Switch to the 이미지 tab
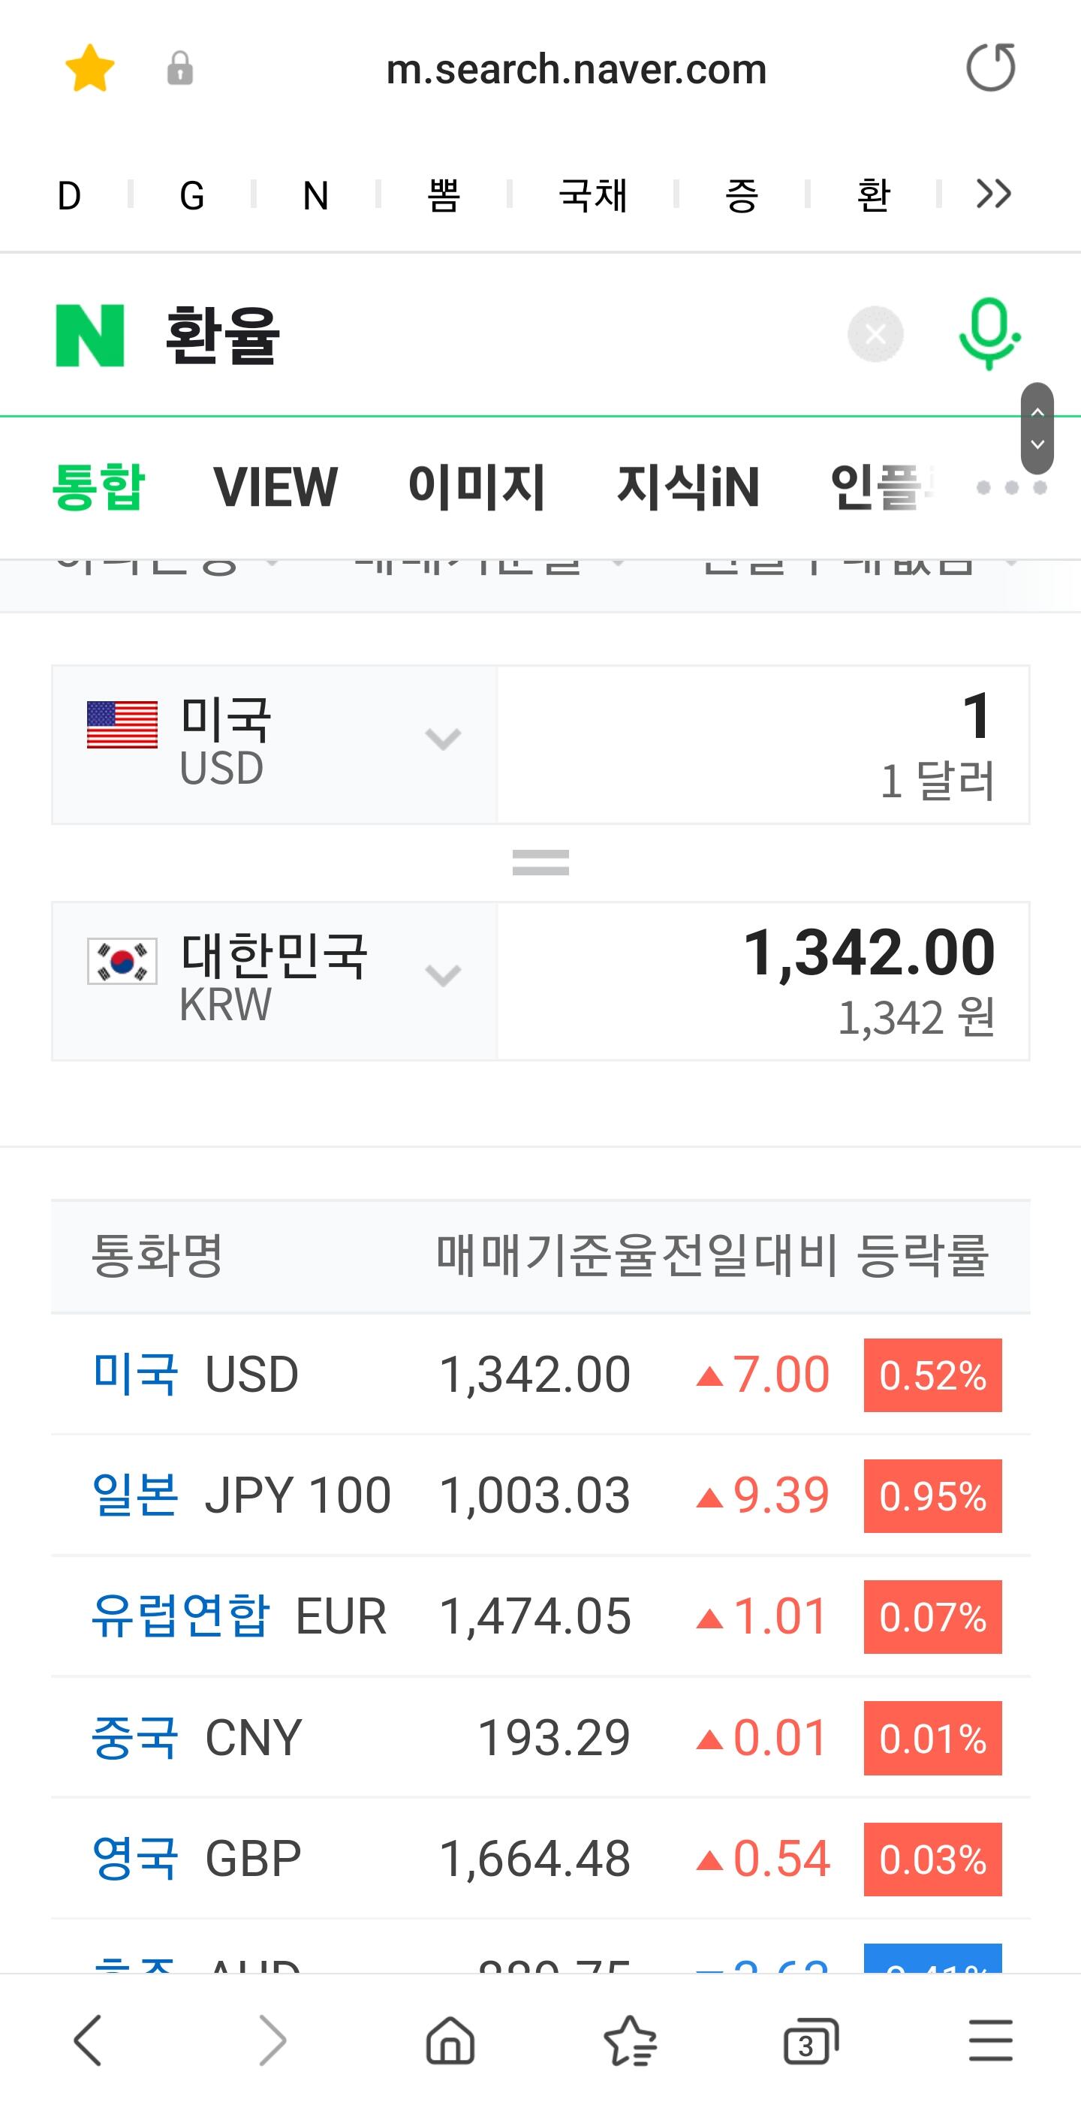This screenshot has width=1081, height=2108. click(x=476, y=487)
